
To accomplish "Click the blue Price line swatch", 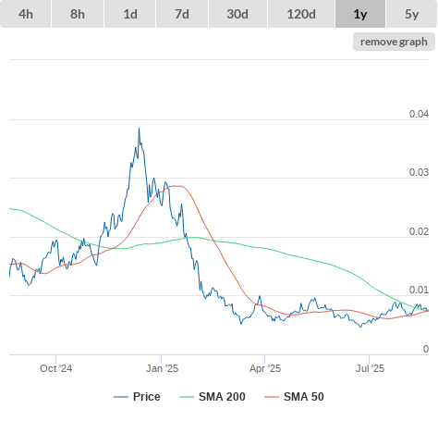I will pos(121,397).
